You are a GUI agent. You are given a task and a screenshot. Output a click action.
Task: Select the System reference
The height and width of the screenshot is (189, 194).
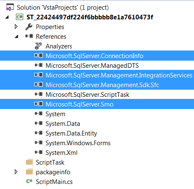(x=55, y=114)
